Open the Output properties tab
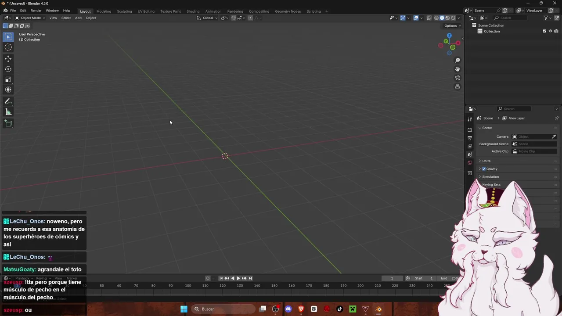The height and width of the screenshot is (316, 562). tap(470, 138)
